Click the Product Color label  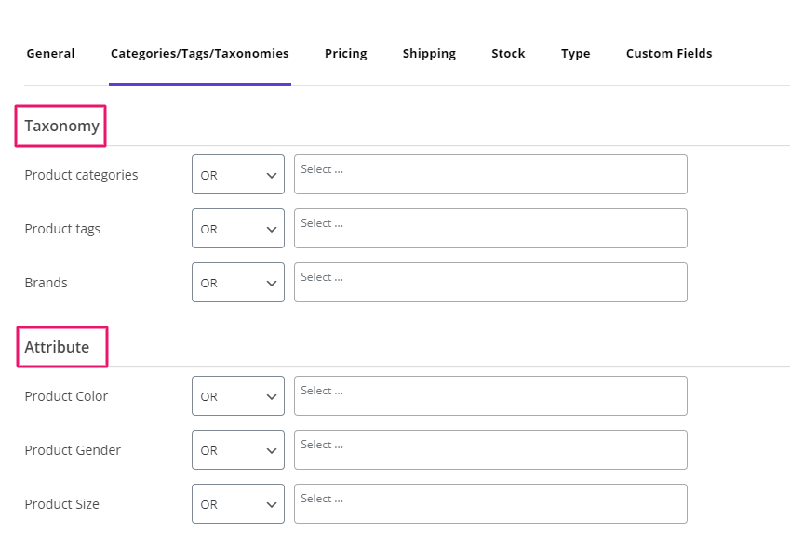66,396
